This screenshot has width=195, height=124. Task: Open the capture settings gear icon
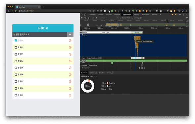187,18
